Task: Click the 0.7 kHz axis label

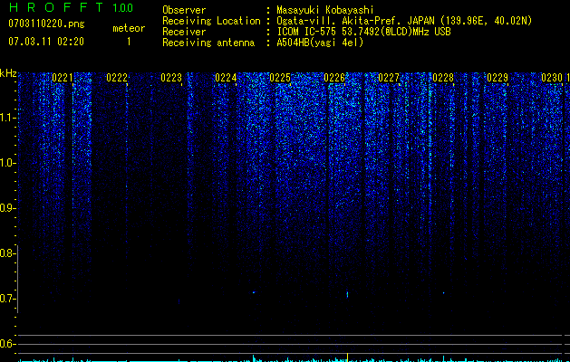Action: point(7,299)
